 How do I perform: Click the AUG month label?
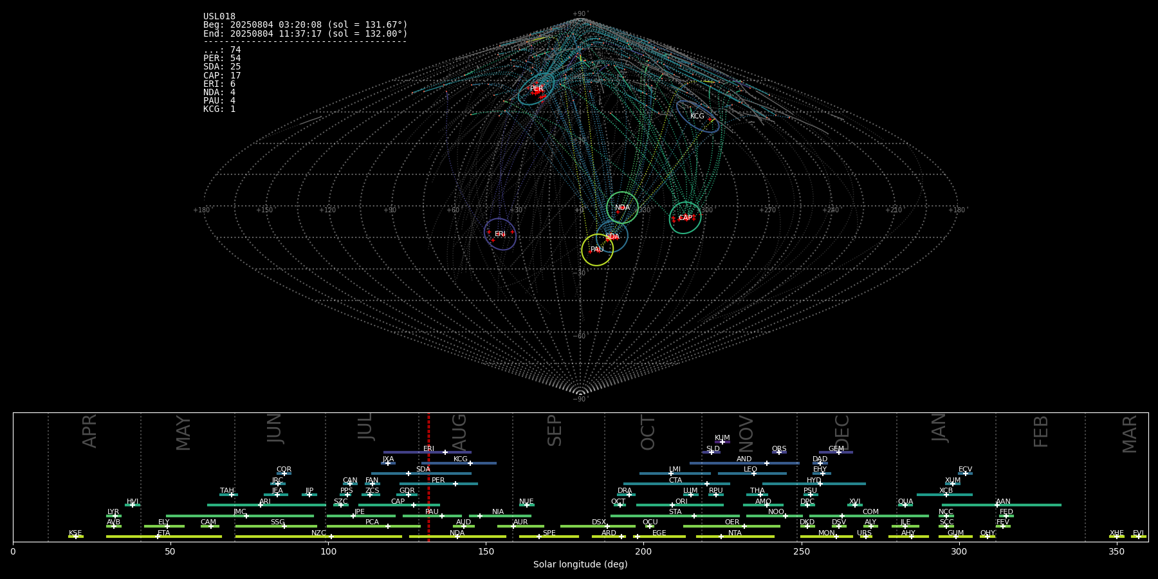click(459, 432)
